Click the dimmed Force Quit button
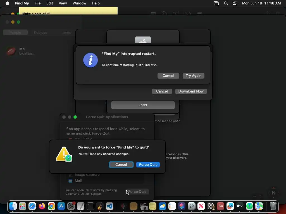The image size is (286, 214). (x=137, y=192)
